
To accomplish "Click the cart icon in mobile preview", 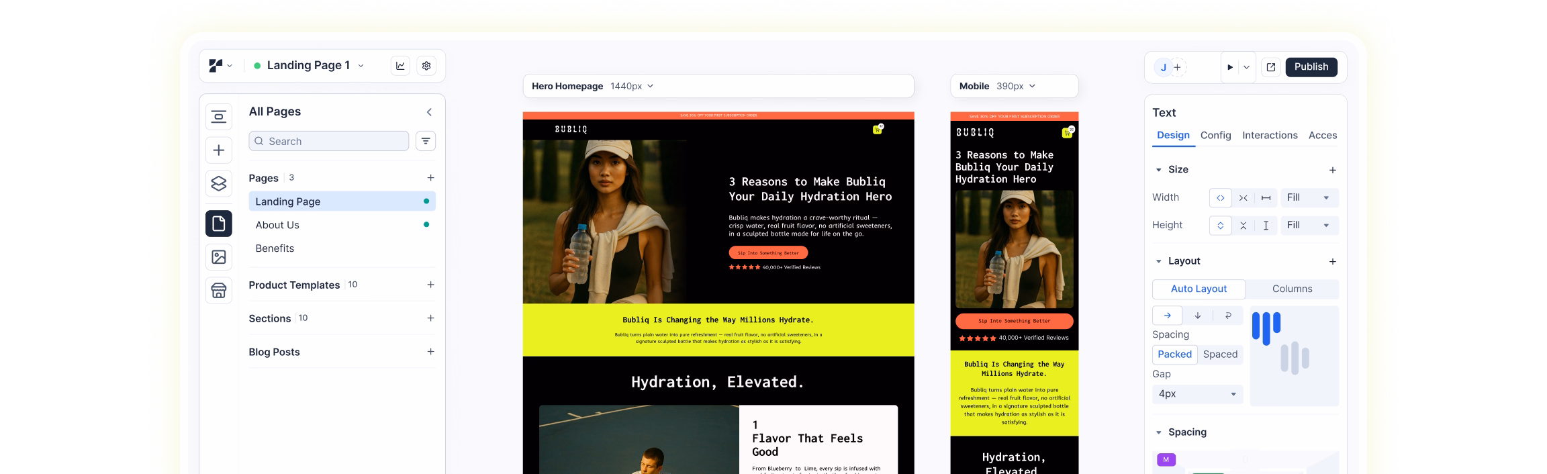I will 1068,132.
